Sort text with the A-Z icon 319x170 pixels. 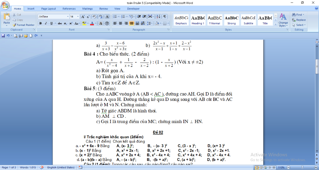point(158,17)
